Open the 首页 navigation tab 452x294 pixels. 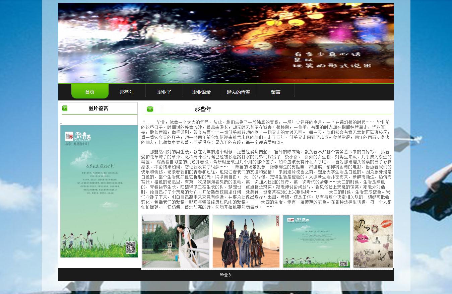coord(90,92)
